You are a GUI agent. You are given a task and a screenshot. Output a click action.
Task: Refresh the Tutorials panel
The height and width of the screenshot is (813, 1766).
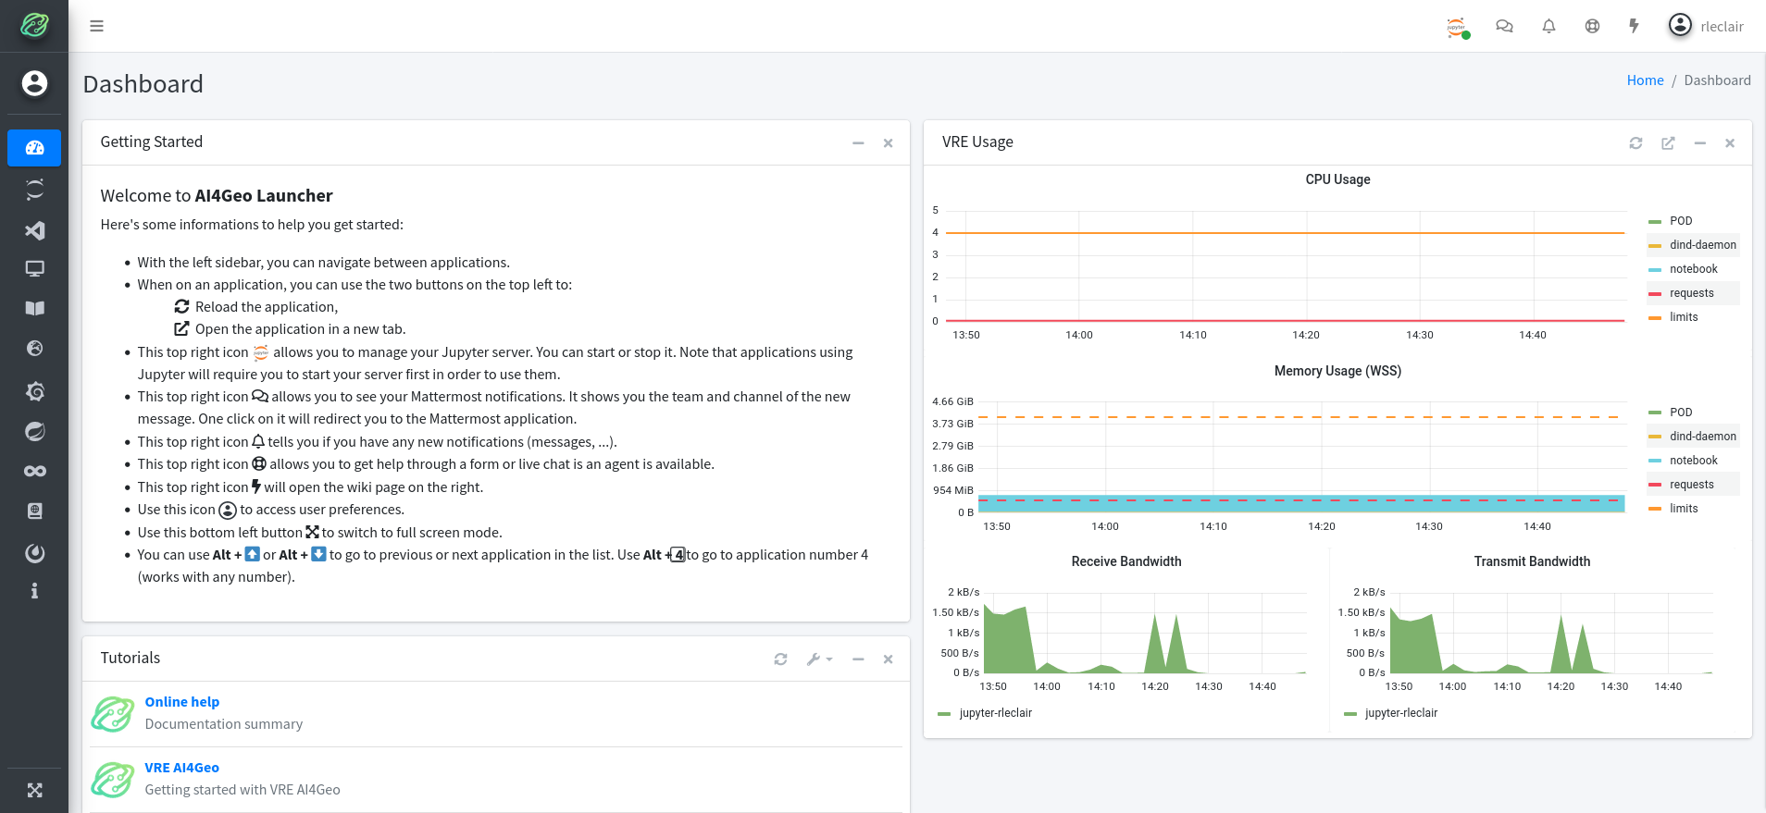click(780, 659)
